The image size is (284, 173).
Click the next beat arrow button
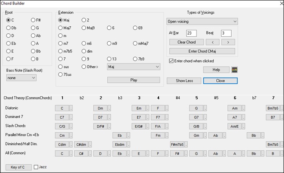point(228,42)
